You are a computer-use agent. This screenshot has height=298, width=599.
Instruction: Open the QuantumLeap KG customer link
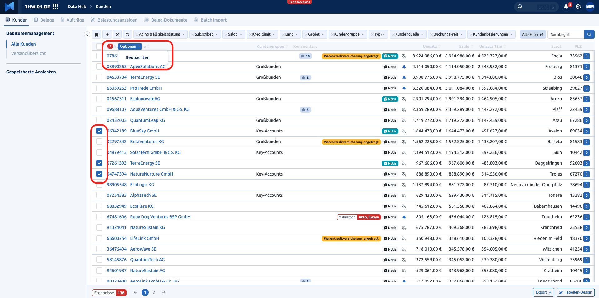147,120
